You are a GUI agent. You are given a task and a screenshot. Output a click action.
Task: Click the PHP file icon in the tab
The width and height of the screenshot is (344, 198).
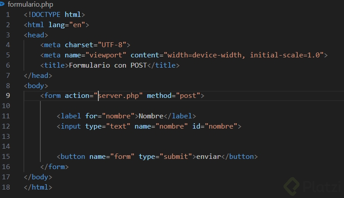coord(3,4)
